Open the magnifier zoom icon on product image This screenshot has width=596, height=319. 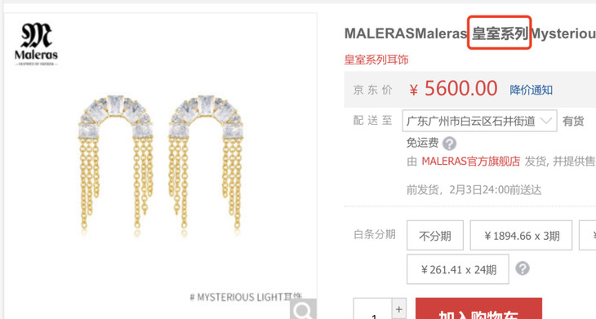tap(303, 309)
